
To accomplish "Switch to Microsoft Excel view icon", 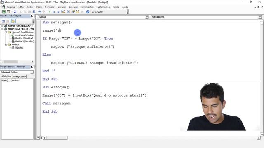I will click(4, 12).
